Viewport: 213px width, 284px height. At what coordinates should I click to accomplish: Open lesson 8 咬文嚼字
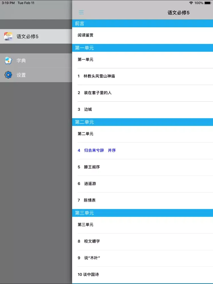(x=89, y=241)
